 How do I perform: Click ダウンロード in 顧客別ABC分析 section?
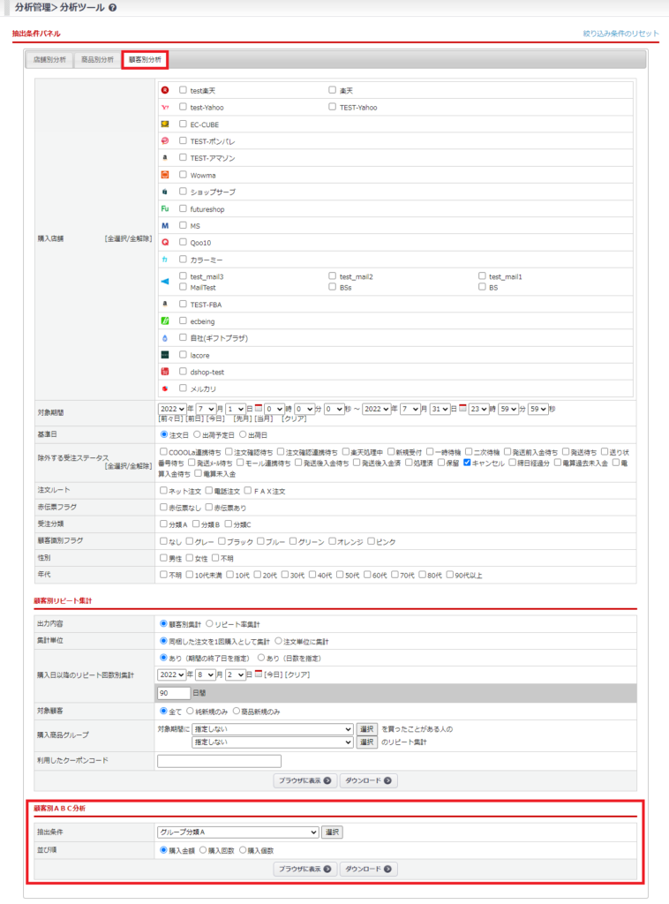pyautogui.click(x=368, y=869)
